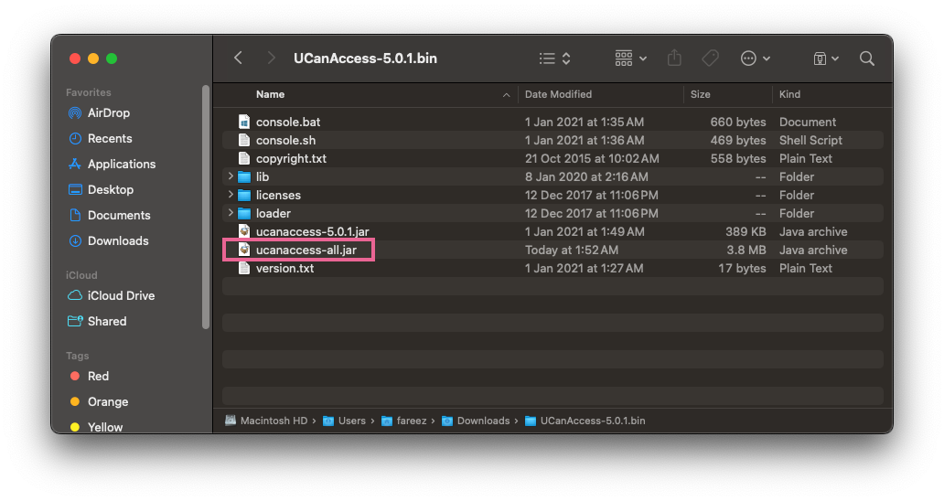Go back with the left chevron button

[239, 59]
